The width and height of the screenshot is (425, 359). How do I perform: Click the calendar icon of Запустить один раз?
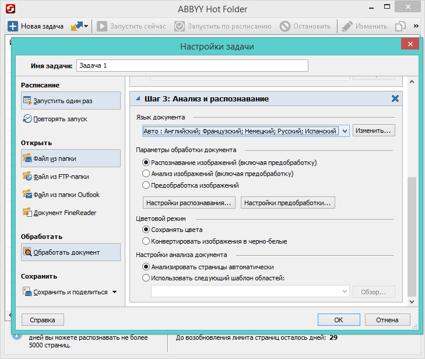click(x=27, y=100)
